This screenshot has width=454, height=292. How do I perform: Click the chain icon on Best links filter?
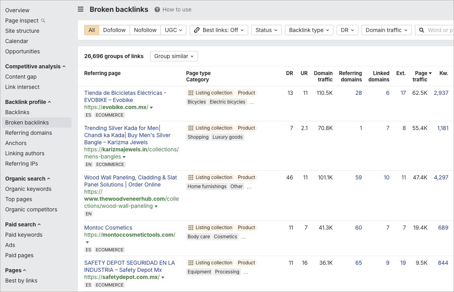[198, 30]
